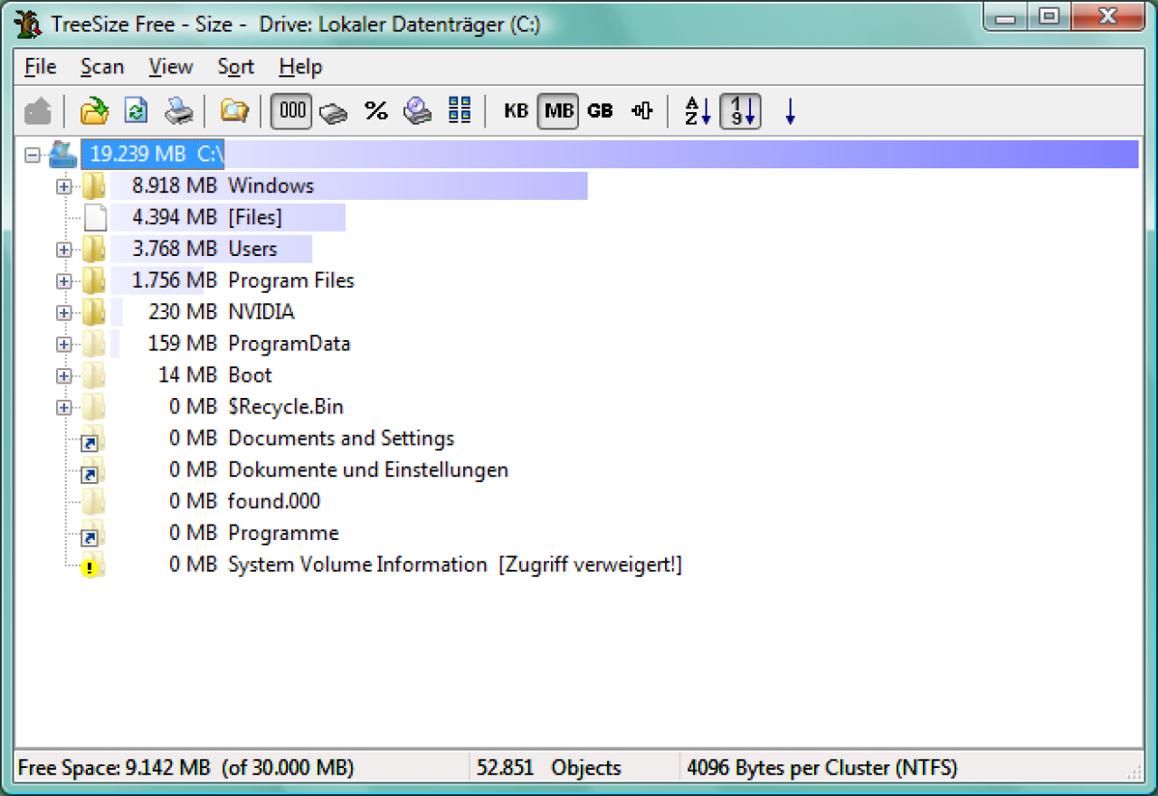The width and height of the screenshot is (1158, 796).
Task: Click the drive icon next to C:\
Action: pyautogui.click(x=62, y=154)
